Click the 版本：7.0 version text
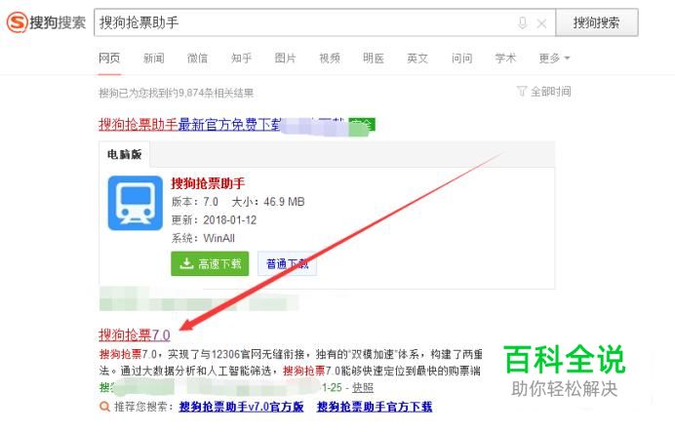Screen dimensions: 675x432 click(x=195, y=202)
